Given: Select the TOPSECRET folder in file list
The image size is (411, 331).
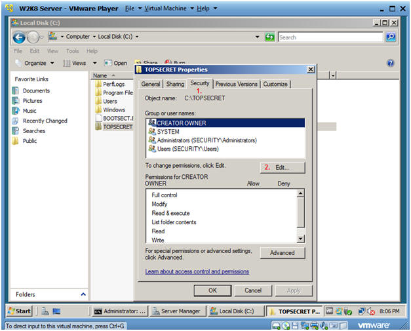Looking at the screenshot, I should (x=117, y=127).
